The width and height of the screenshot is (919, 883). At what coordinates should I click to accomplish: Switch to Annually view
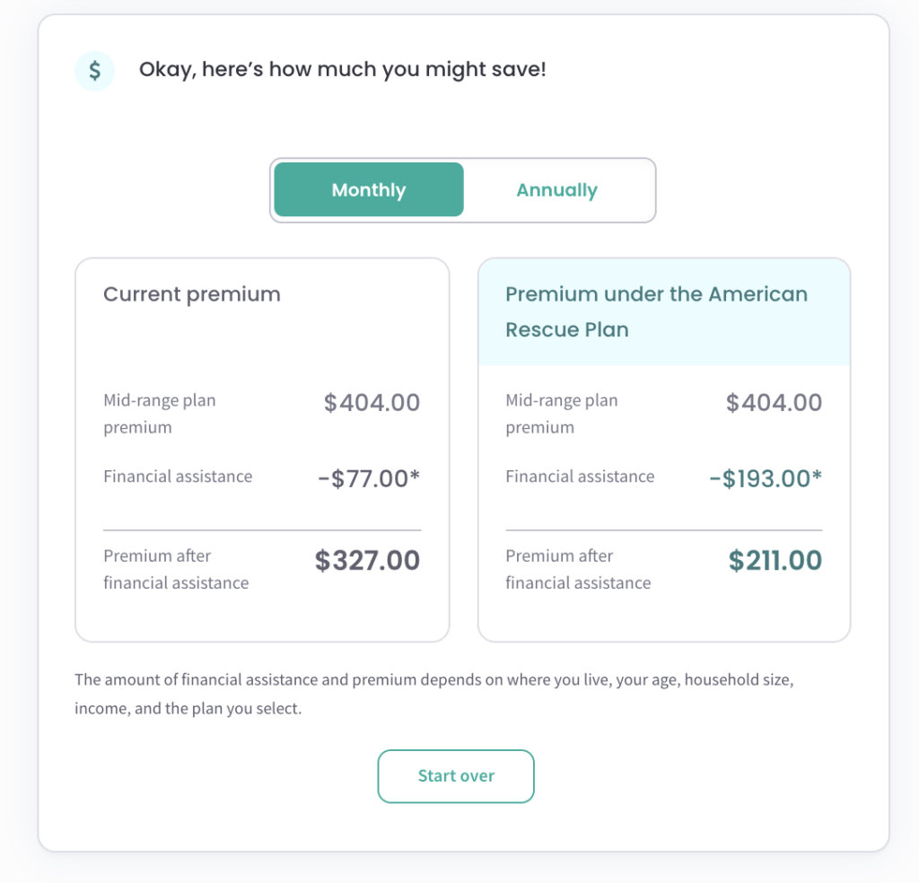pyautogui.click(x=556, y=190)
